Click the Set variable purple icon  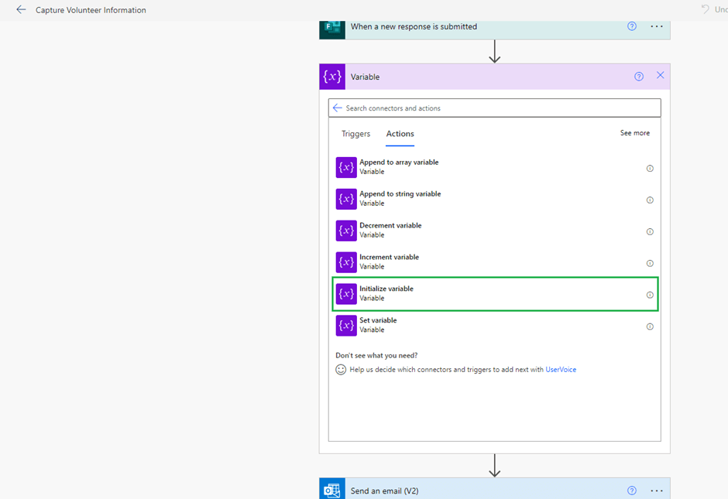click(x=346, y=326)
